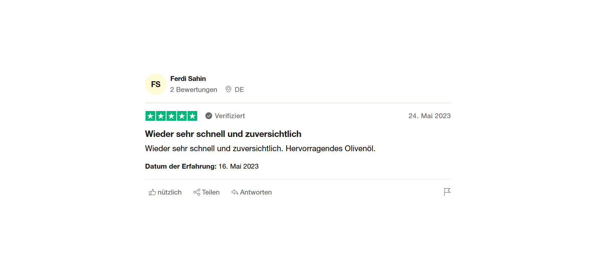Click the review date 24. Mai 2023

tap(429, 116)
